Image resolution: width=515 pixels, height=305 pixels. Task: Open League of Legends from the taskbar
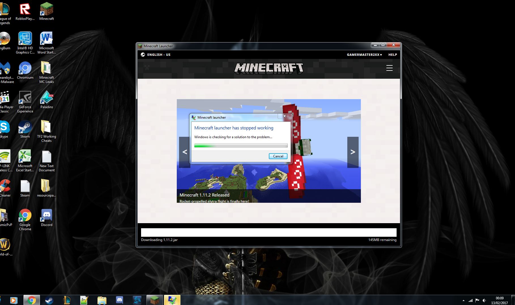(x=67, y=300)
